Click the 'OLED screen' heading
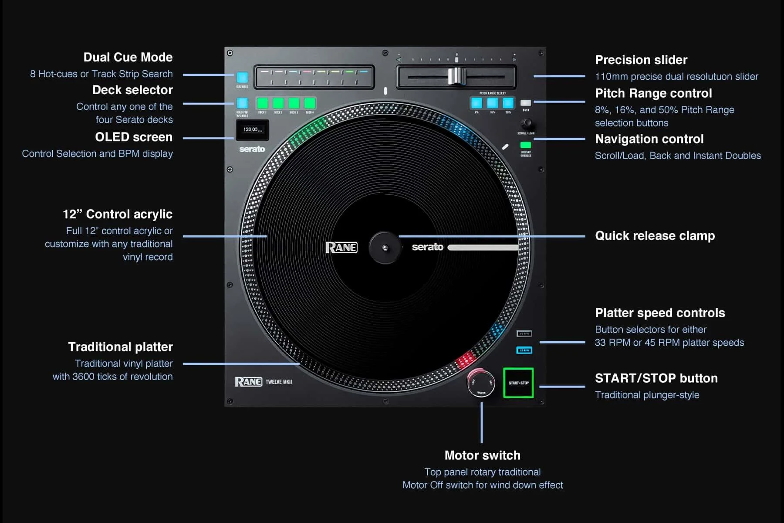Screen dimensions: 784x523 [x=134, y=137]
